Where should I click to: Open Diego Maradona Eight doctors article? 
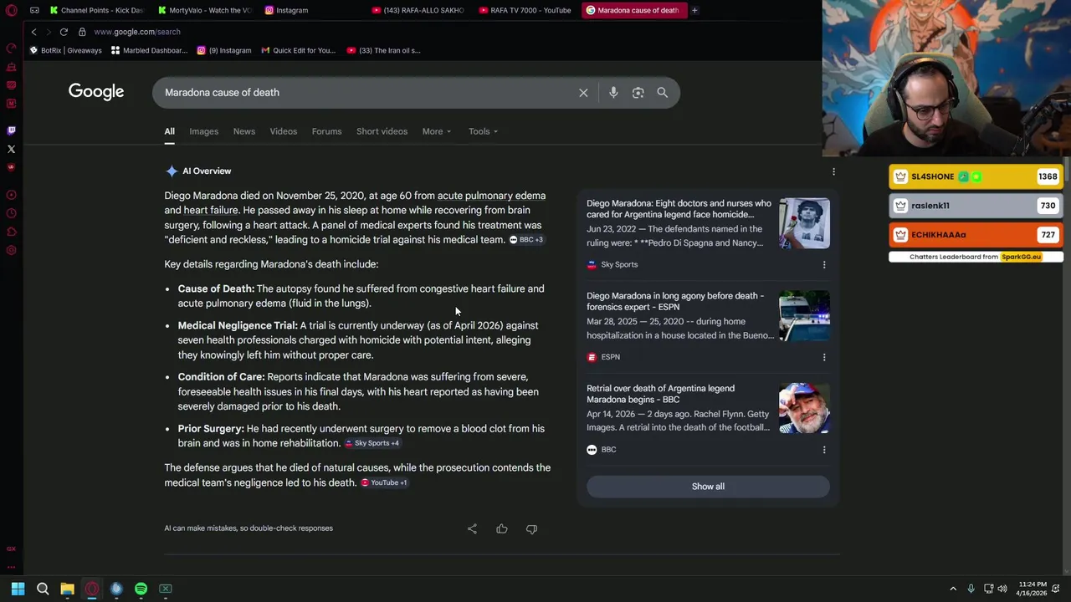click(679, 208)
